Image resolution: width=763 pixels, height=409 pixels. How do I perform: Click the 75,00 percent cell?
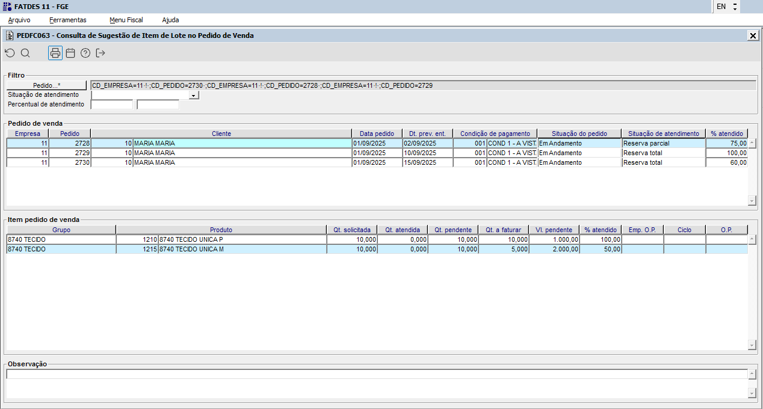(727, 143)
